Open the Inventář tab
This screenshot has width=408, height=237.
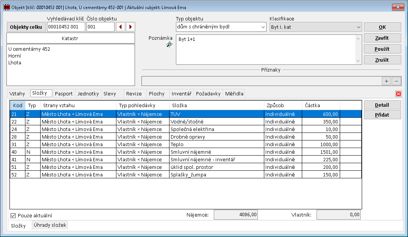[181, 94]
